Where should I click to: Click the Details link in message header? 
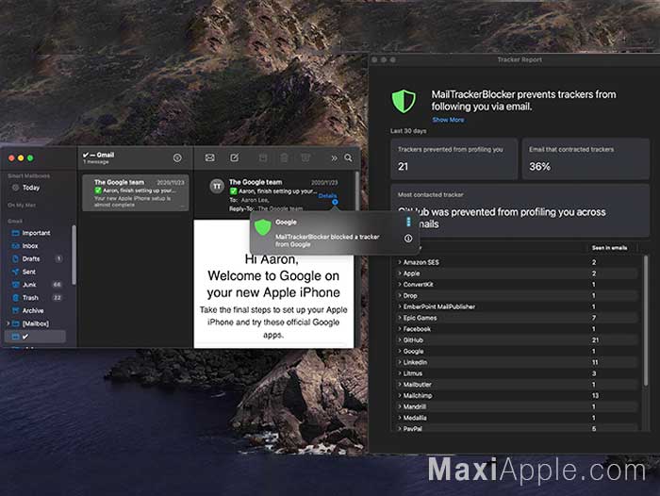(x=327, y=196)
